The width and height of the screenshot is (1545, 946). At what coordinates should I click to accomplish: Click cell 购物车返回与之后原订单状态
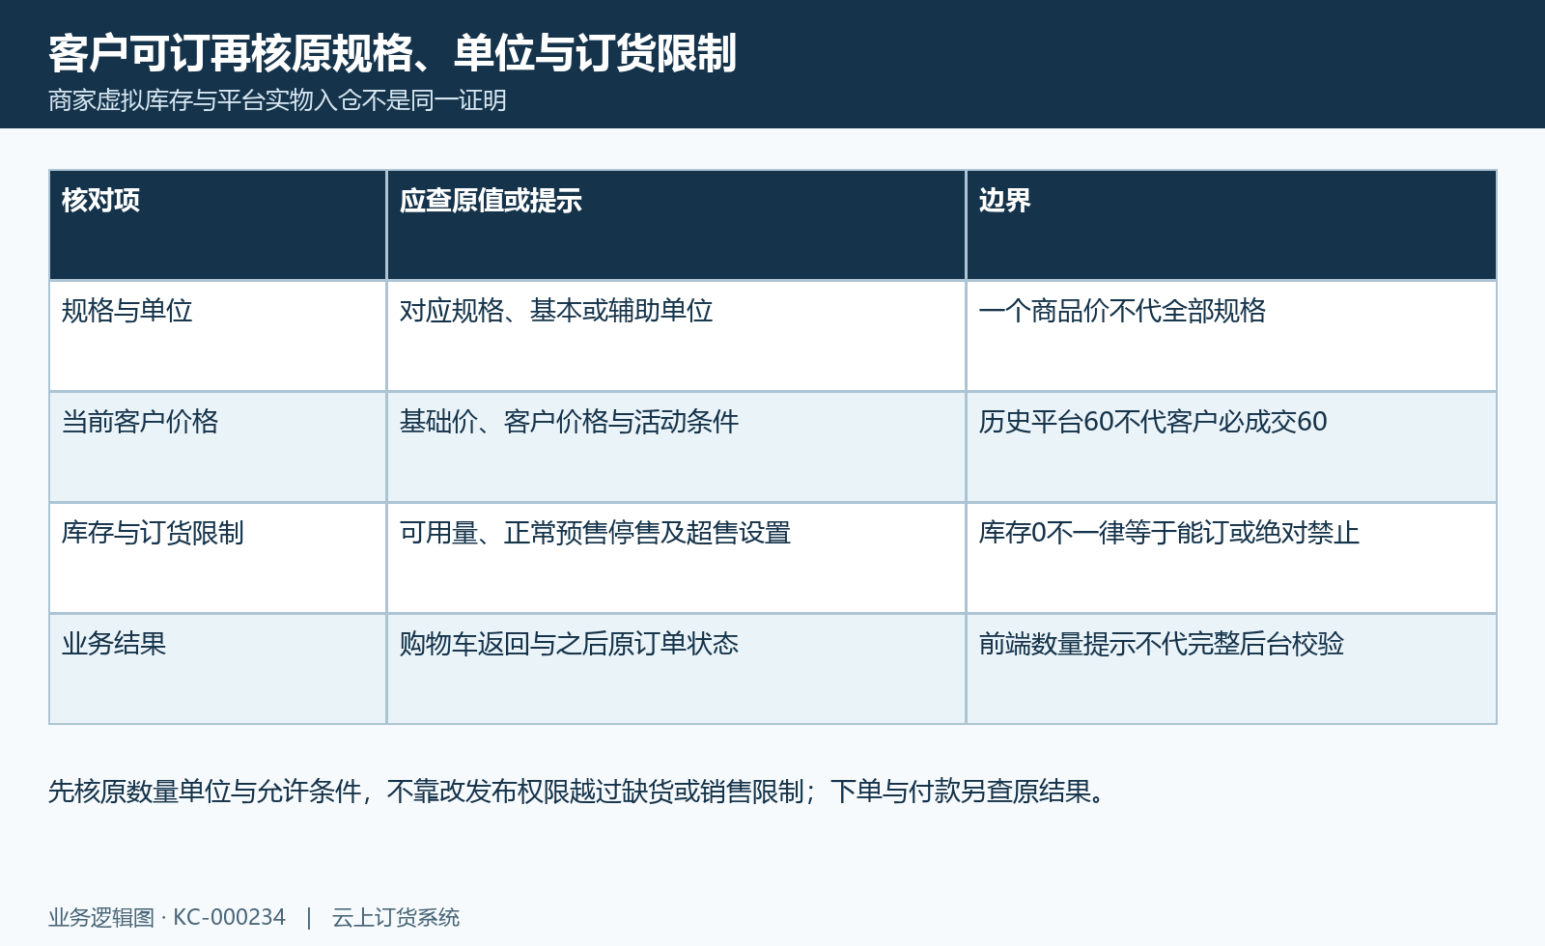pos(676,669)
